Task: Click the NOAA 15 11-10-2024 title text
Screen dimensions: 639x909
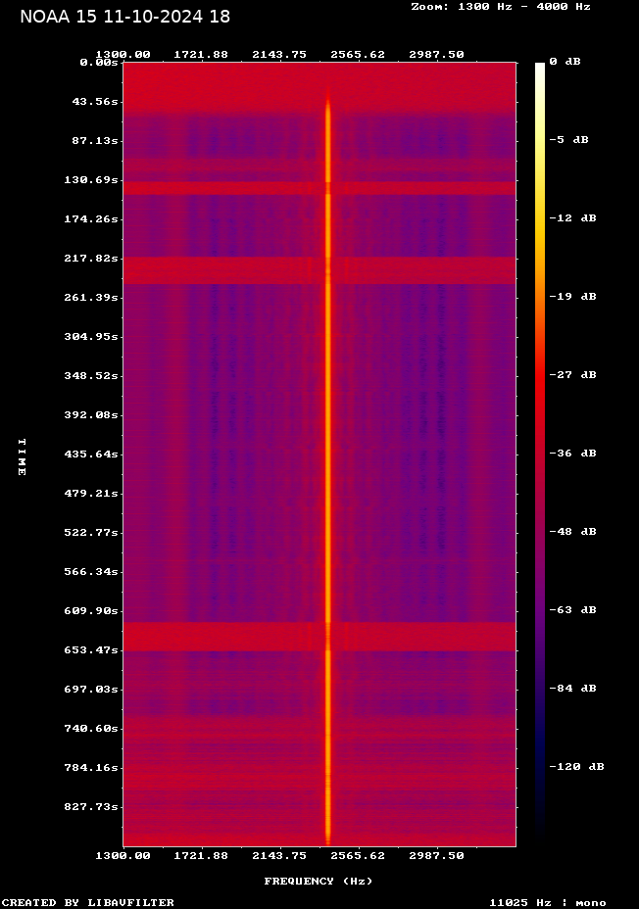Action: (x=124, y=17)
